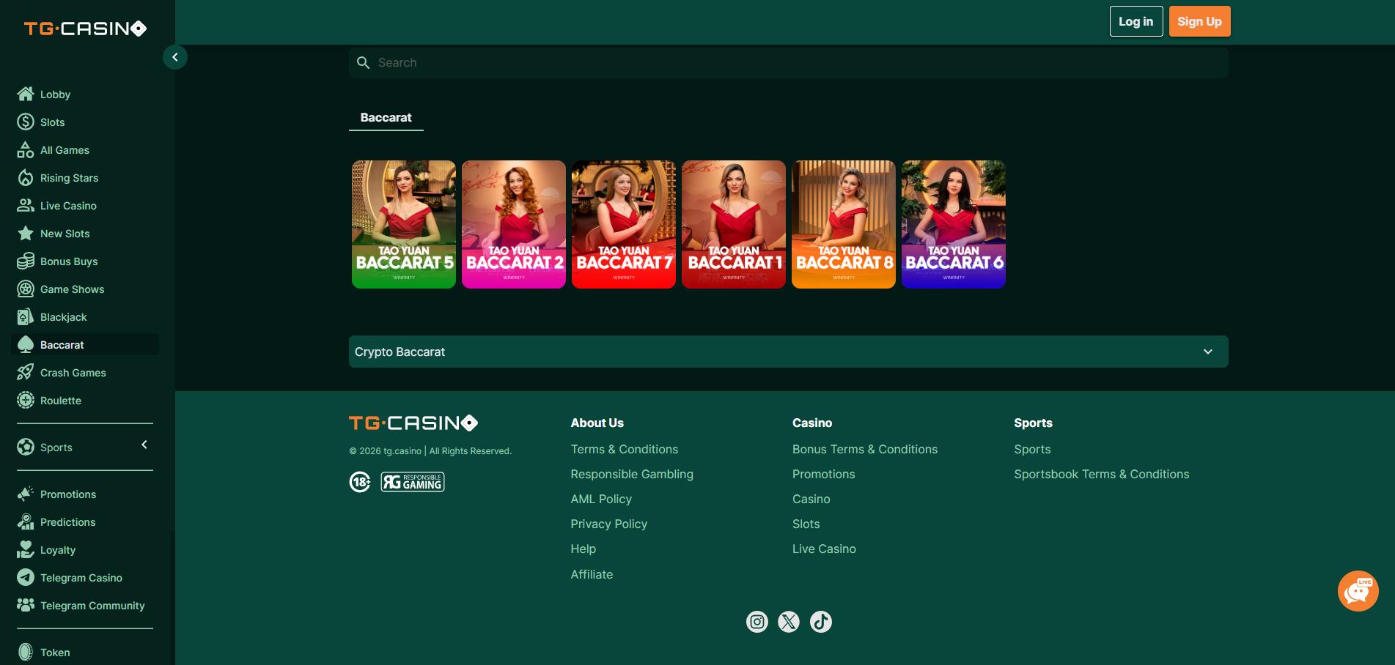Click the Roulette wheel icon
This screenshot has height=665, width=1395.
pos(26,400)
